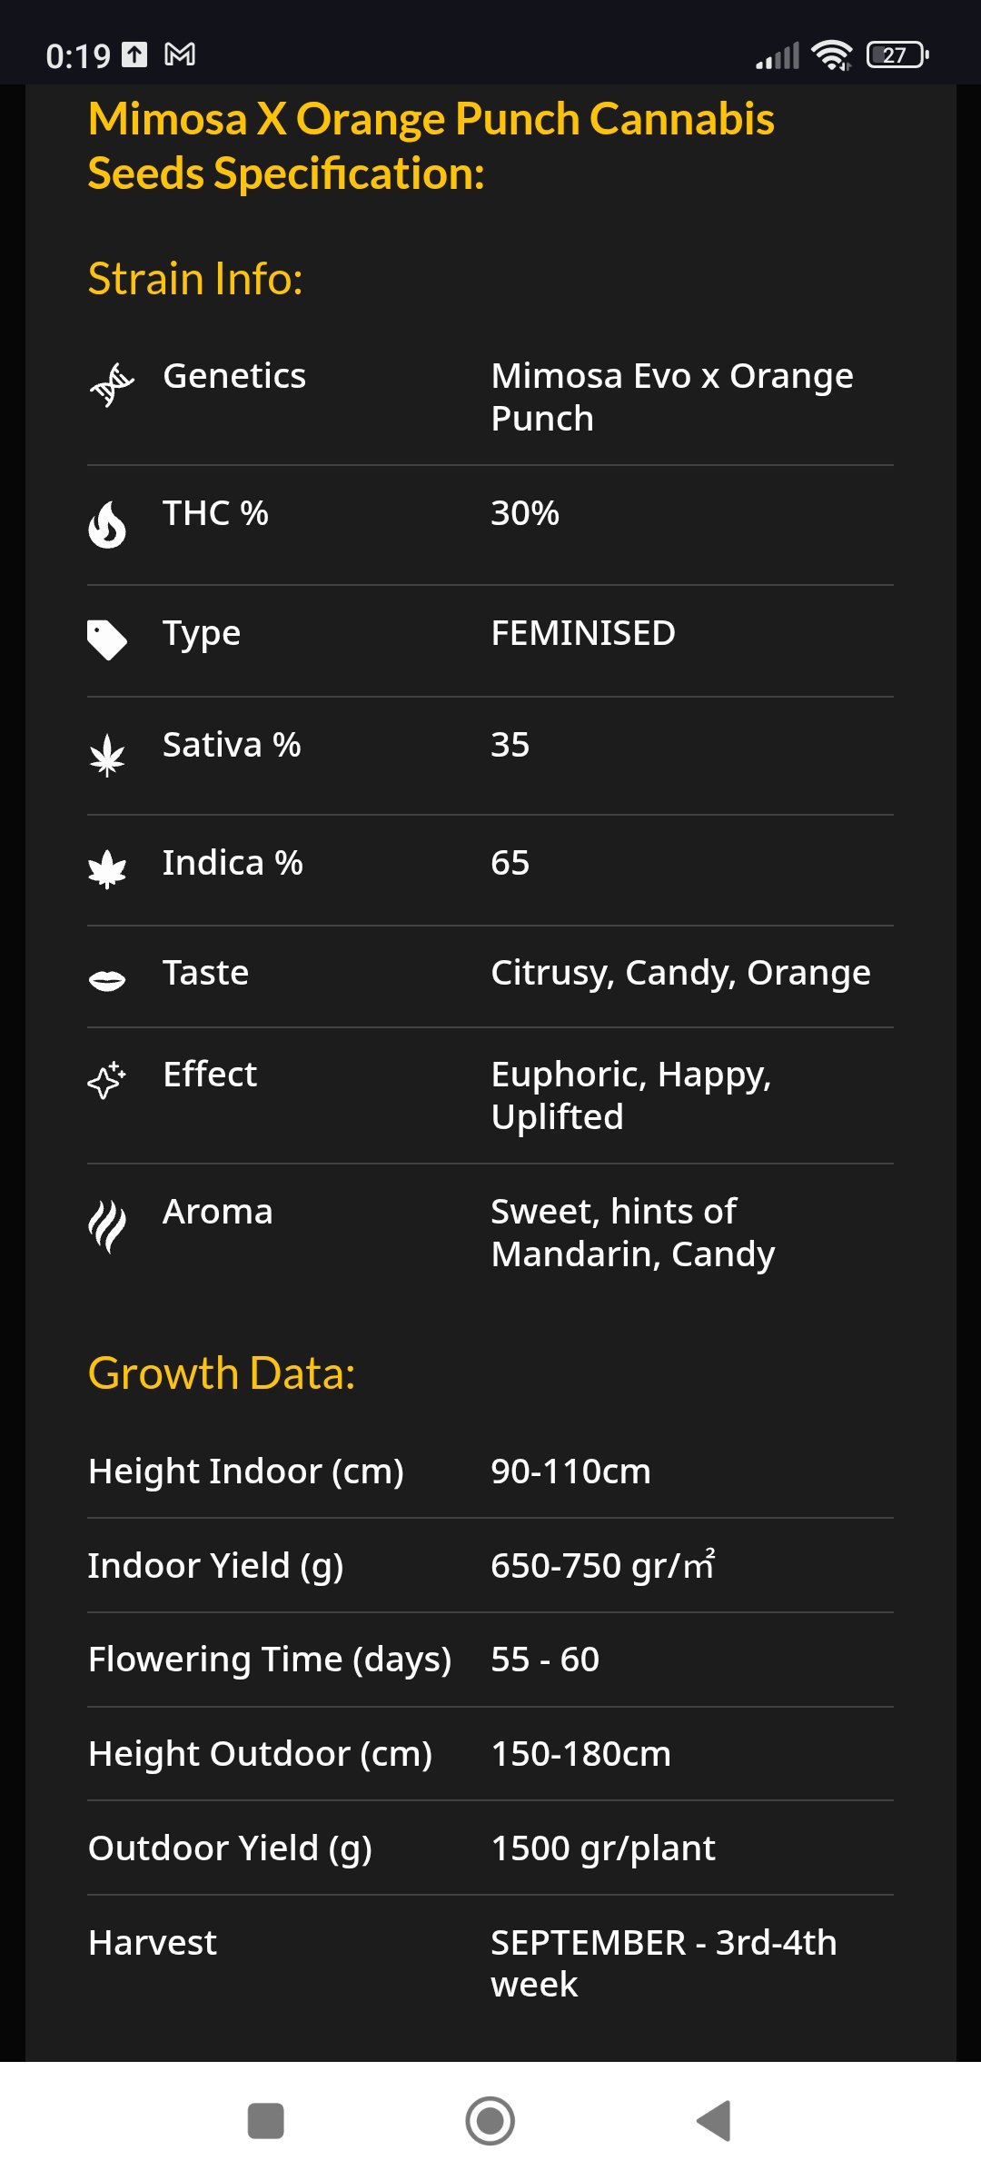The image size is (981, 2180).
Task: Tap the battery indicator showing 27
Action: coord(897,55)
